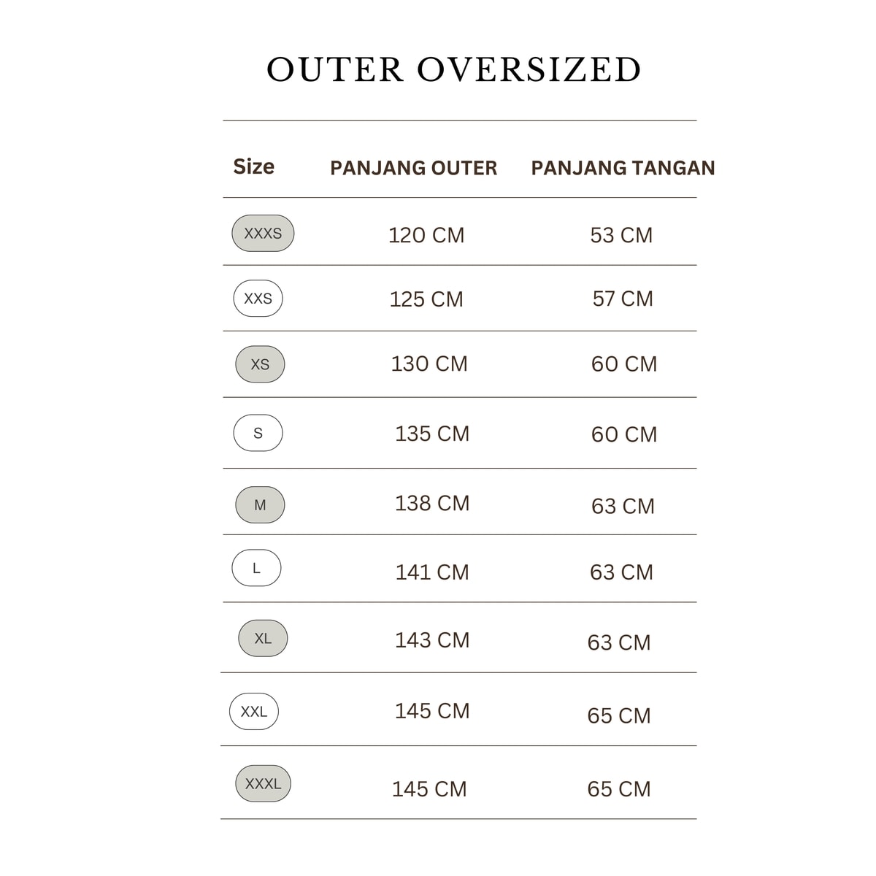Select the XXS size badge
This screenshot has width=876, height=876.
pos(258,299)
